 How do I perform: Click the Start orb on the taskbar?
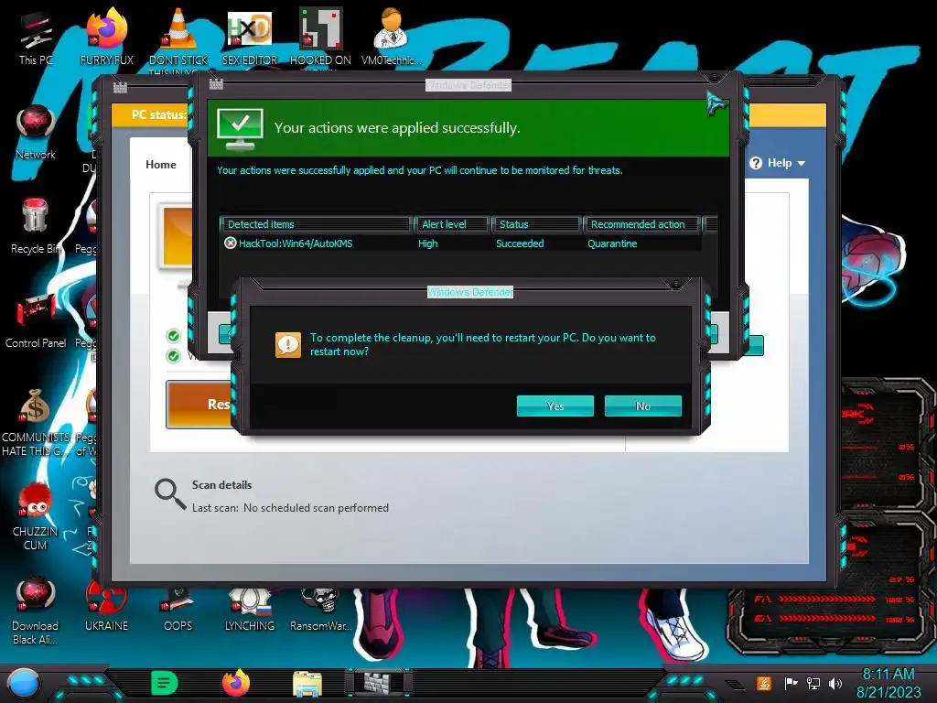pyautogui.click(x=24, y=684)
